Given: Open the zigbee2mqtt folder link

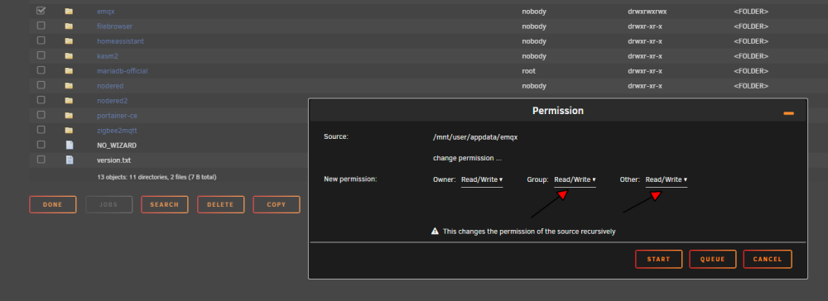Looking at the screenshot, I should point(118,130).
